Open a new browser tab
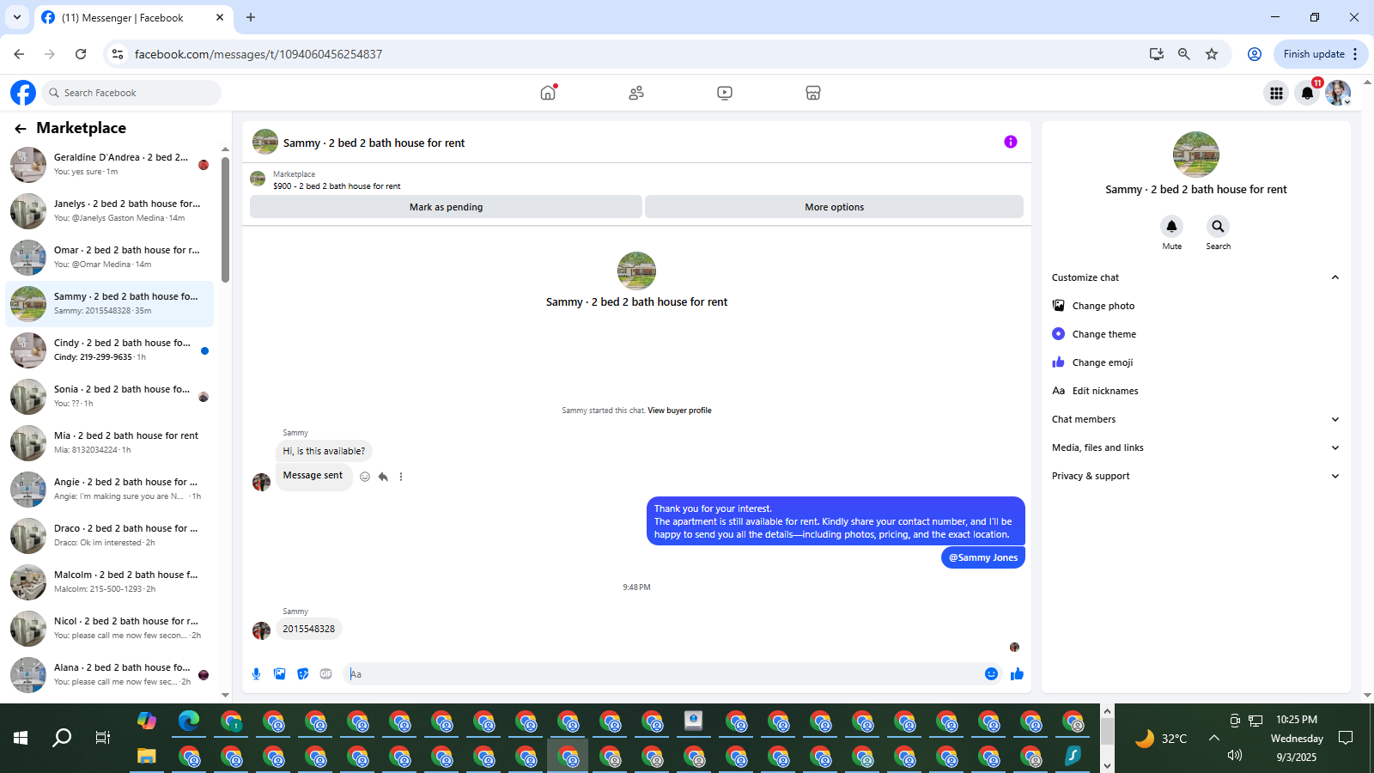1374x773 pixels. (x=251, y=17)
